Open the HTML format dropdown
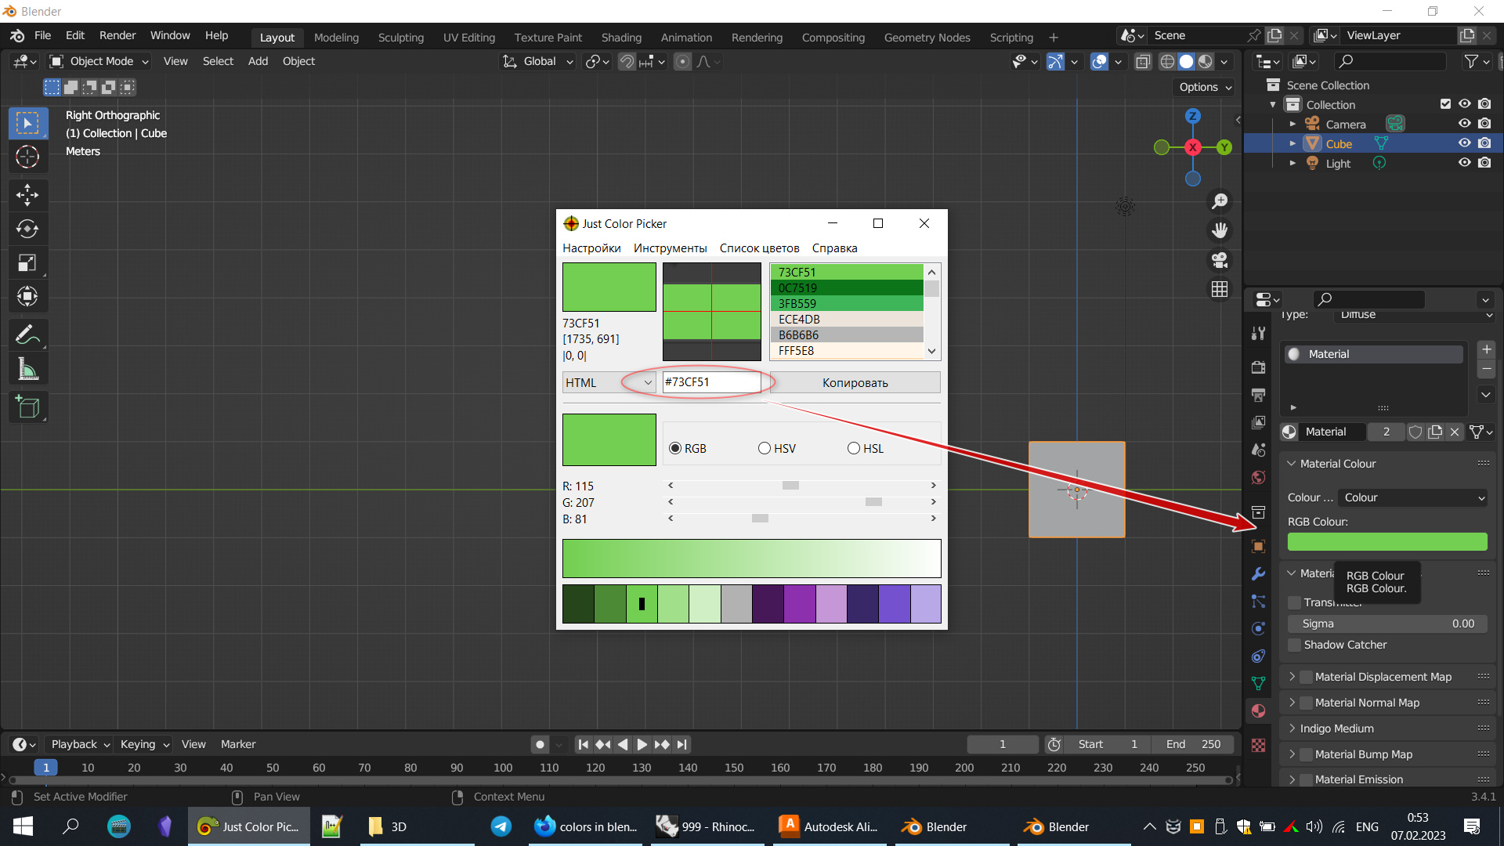This screenshot has height=846, width=1504. [x=609, y=382]
